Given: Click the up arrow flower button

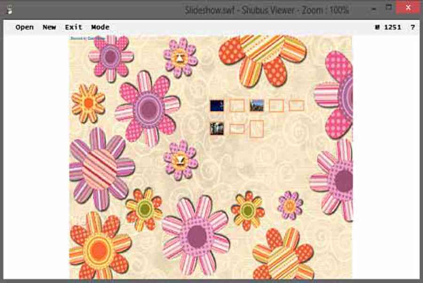Looking at the screenshot, I should 180,57.
